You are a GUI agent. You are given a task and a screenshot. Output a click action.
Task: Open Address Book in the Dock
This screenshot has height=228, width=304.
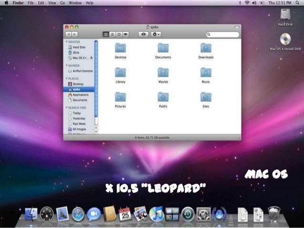(x=110, y=214)
